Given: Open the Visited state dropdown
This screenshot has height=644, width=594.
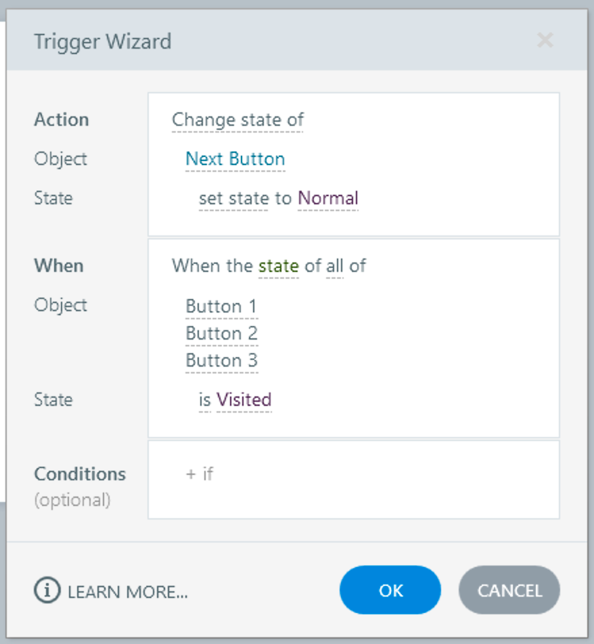Looking at the screenshot, I should [x=244, y=400].
